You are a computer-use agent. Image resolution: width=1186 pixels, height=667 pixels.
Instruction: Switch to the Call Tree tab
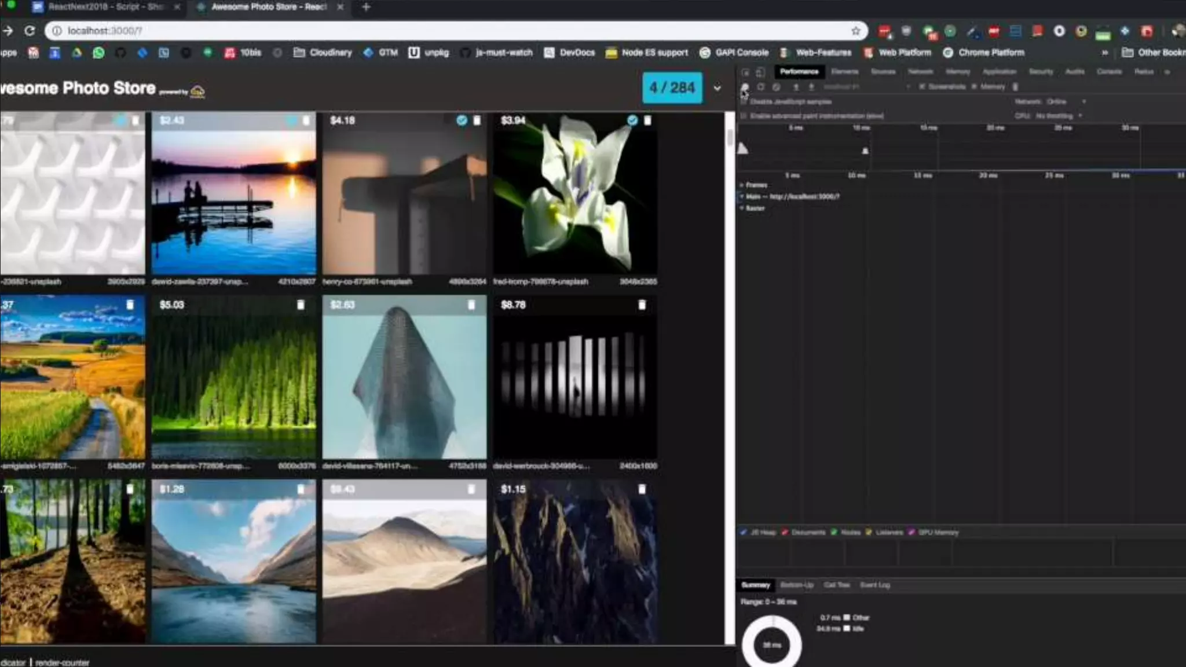tap(837, 585)
